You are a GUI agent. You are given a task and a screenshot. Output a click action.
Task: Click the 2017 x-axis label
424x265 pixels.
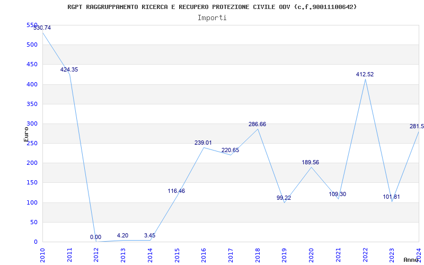(x=231, y=255)
